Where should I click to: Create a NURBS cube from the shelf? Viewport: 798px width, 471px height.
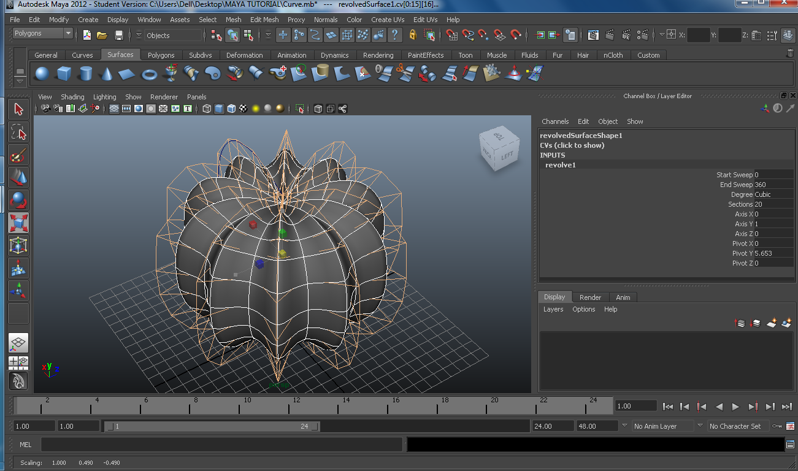[64, 74]
